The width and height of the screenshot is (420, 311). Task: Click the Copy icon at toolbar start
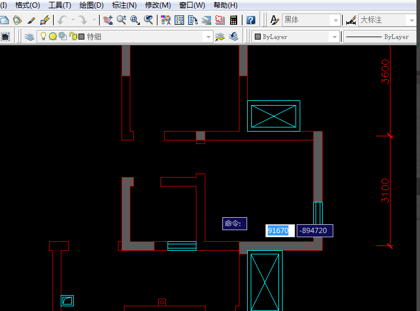(4, 20)
